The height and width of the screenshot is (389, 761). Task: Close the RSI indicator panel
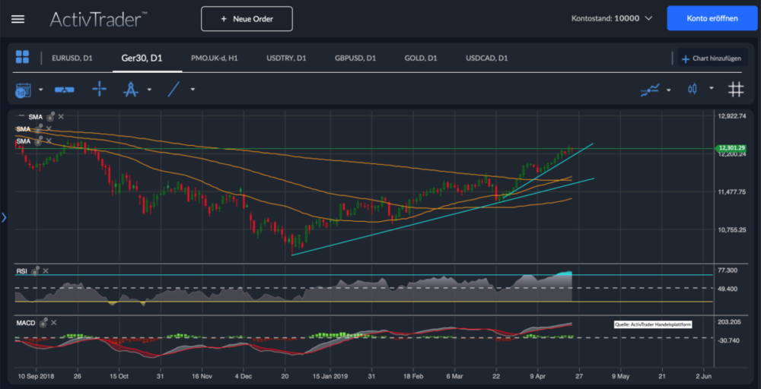click(46, 270)
